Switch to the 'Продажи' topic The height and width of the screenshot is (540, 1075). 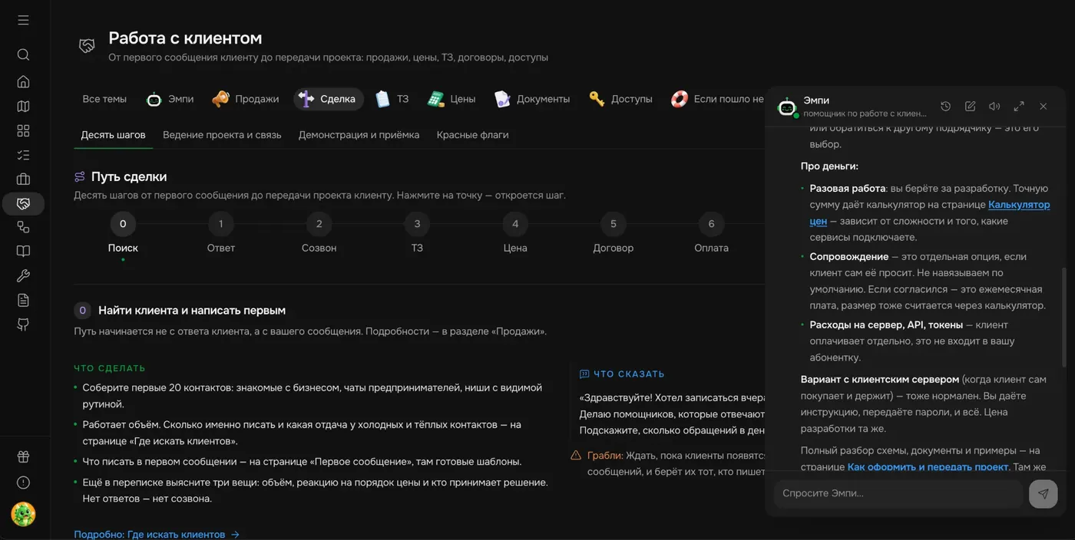245,99
